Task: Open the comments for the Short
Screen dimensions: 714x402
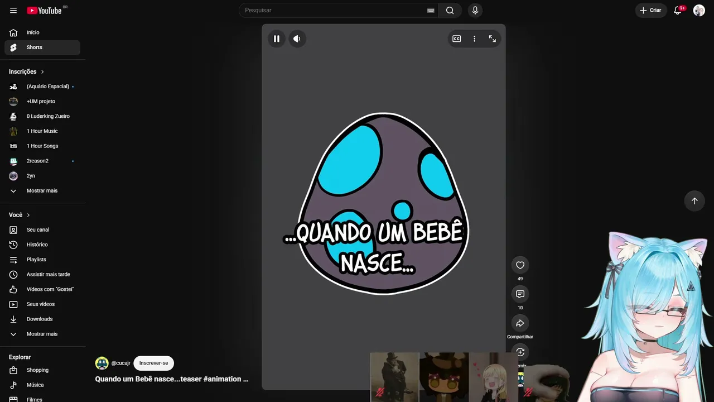Action: tap(520, 294)
